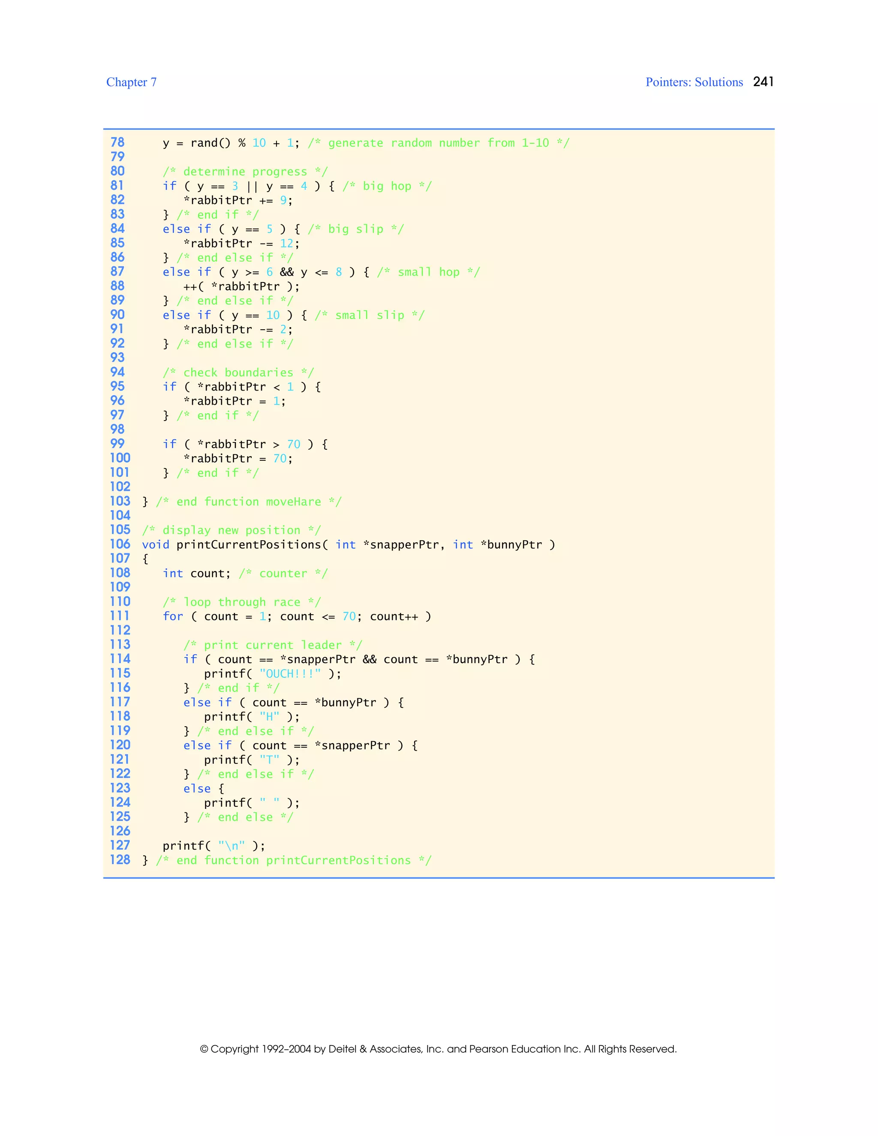Click the '*rabbitPtr += 9;' statement
Screen dimensions: 878x1136
click(x=238, y=200)
